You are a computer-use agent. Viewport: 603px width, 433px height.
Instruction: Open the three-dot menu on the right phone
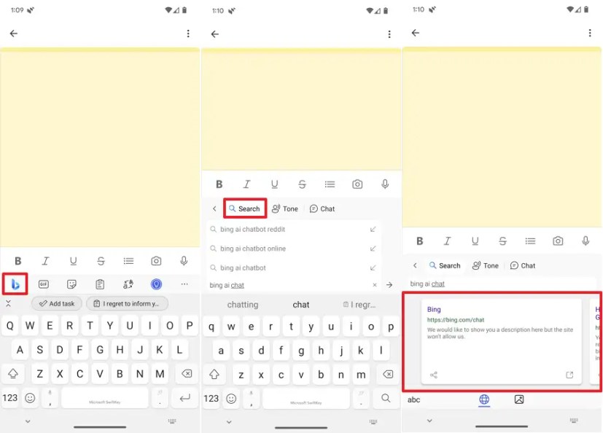(590, 33)
